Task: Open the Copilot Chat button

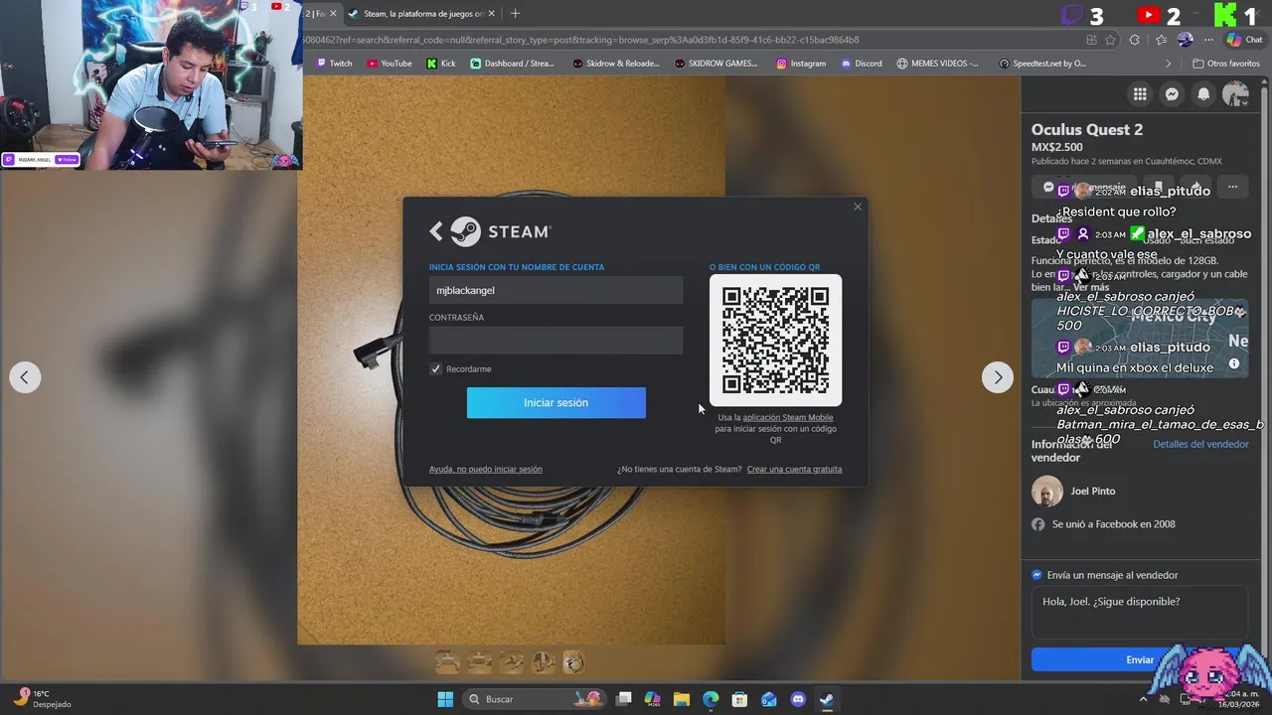Action: tap(1244, 40)
